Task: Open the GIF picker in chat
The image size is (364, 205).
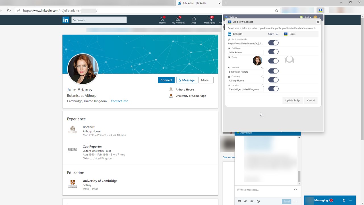Action: pyautogui.click(x=252, y=201)
